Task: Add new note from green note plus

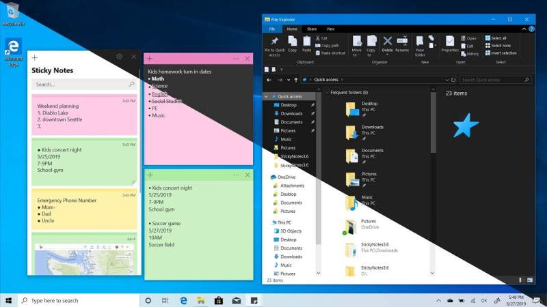Action: pos(150,175)
